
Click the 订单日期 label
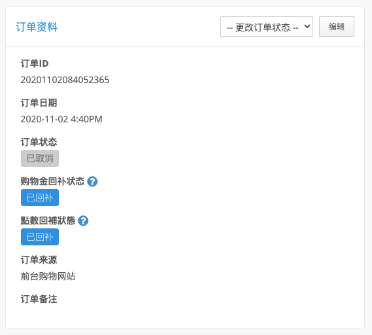[x=39, y=103]
